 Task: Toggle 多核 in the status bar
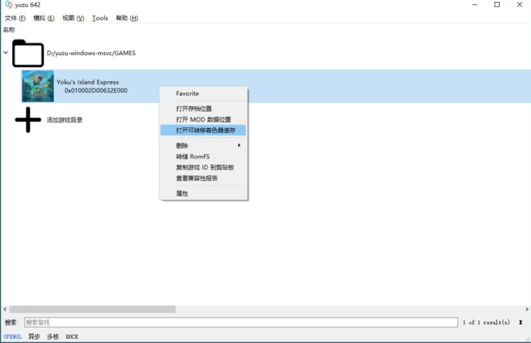[x=53, y=336]
